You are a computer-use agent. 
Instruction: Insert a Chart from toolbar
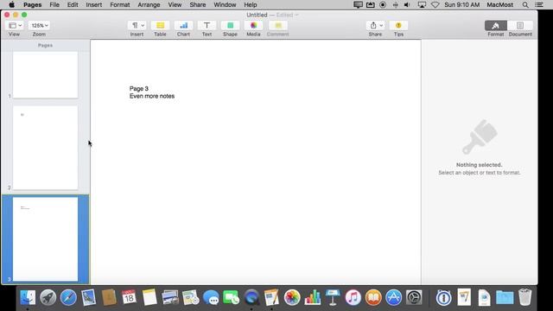tap(183, 25)
